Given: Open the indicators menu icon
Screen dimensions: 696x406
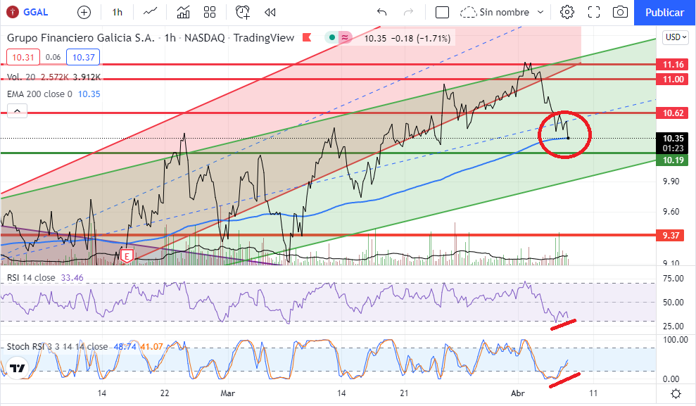Looking at the screenshot, I should (x=184, y=12).
